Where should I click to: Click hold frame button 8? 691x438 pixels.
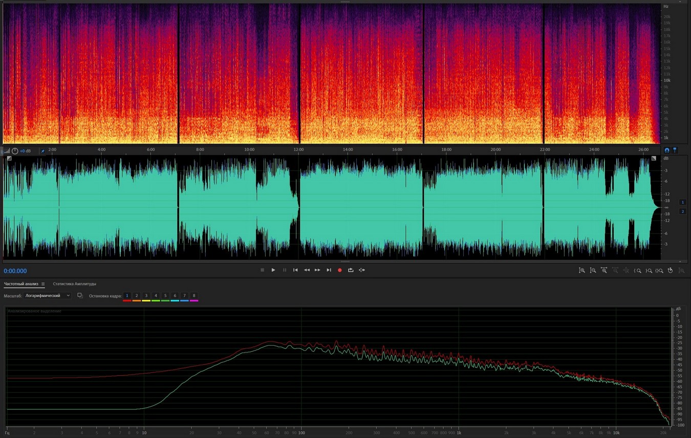194,296
